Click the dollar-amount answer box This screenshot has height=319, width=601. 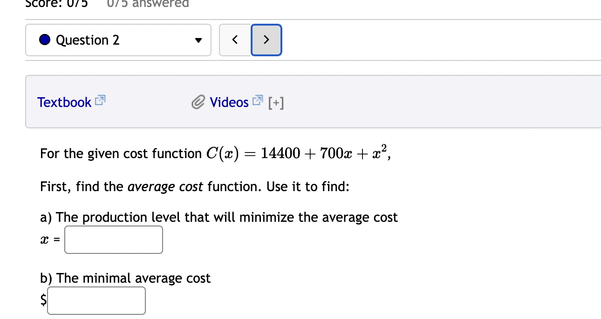coord(96,300)
